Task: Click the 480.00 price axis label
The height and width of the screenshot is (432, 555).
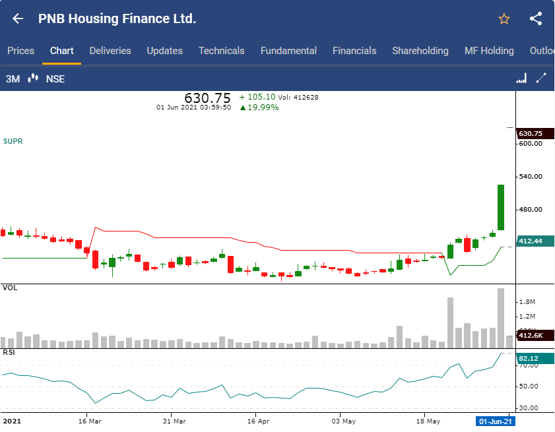Action: (x=531, y=210)
